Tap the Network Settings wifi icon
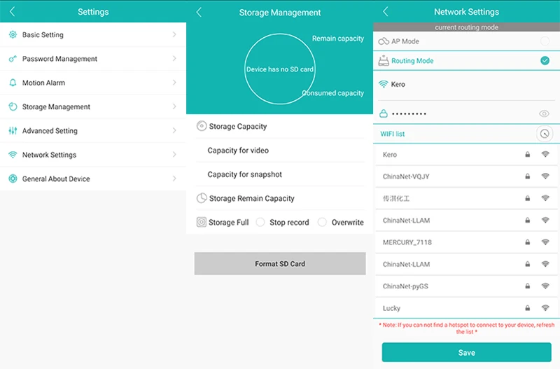Image resolution: width=560 pixels, height=369 pixels. click(13, 155)
